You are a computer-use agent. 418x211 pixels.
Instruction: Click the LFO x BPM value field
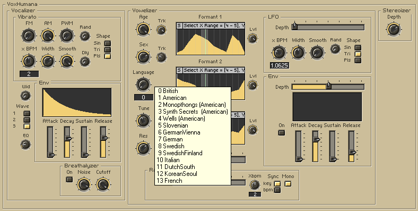click(x=279, y=65)
